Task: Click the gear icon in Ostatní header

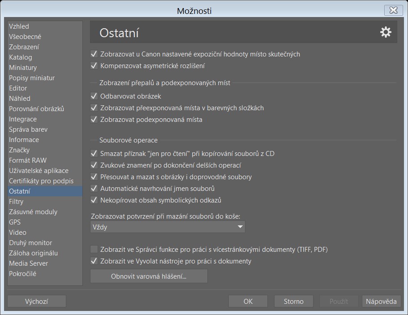Action: pos(385,32)
